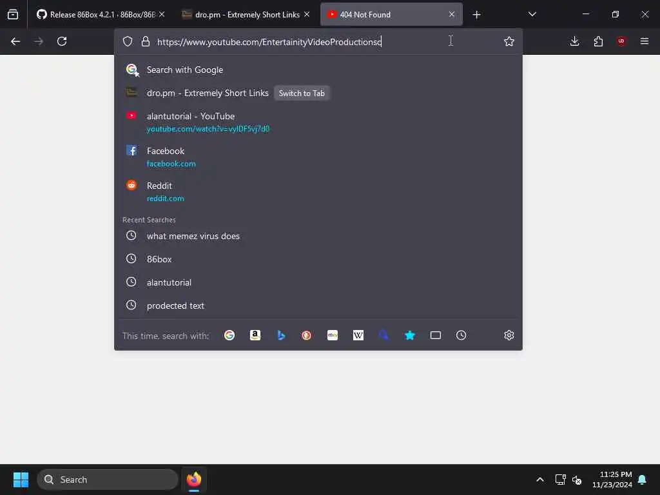Open notifications bell icon
This screenshot has height=495, width=660.
(x=642, y=480)
